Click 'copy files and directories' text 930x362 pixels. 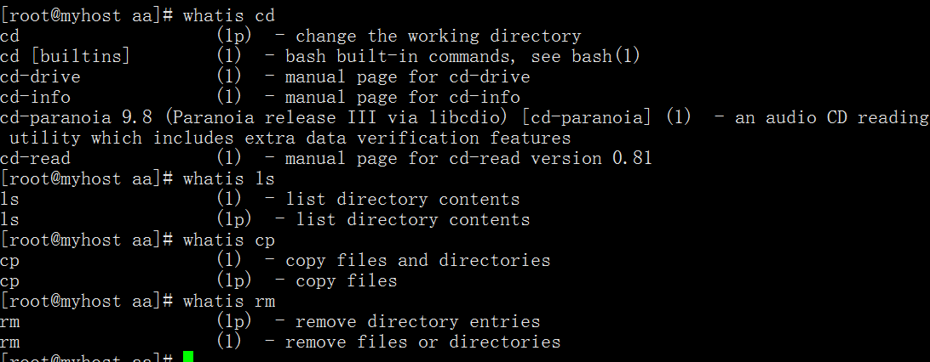417,260
